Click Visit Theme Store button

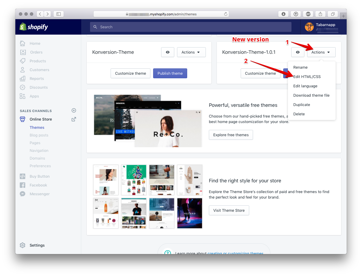pyautogui.click(x=229, y=210)
